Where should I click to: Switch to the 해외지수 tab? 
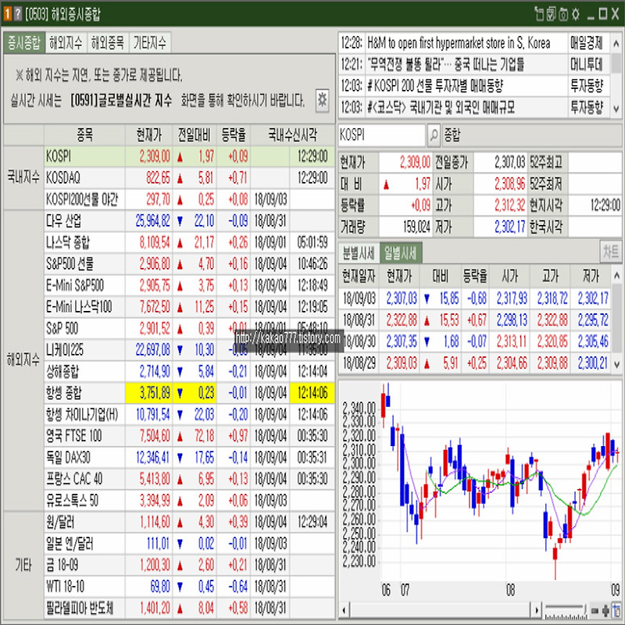(x=66, y=43)
